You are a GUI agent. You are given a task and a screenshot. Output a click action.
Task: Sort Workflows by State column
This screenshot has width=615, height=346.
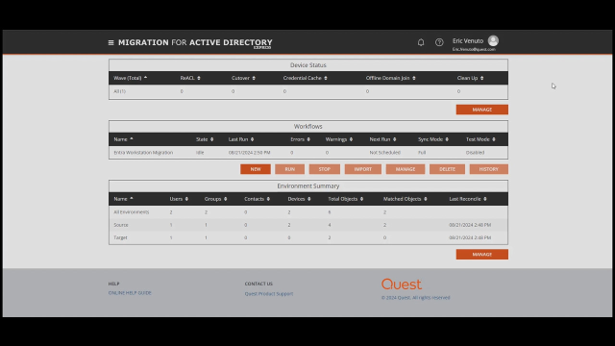point(205,139)
